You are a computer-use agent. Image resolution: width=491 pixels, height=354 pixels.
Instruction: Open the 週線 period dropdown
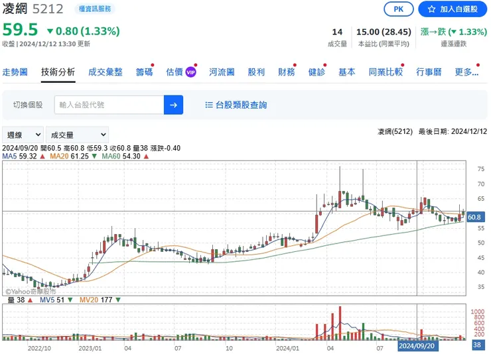coord(23,135)
